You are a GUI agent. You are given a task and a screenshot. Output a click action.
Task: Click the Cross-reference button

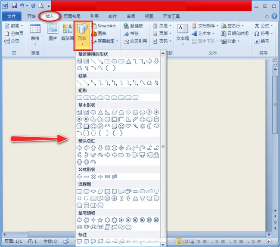point(136,41)
